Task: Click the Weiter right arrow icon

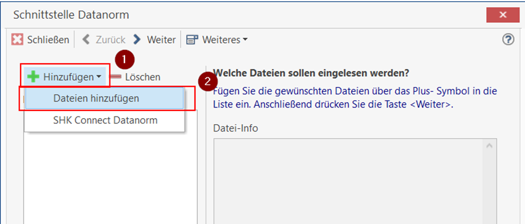Action: click(x=137, y=40)
